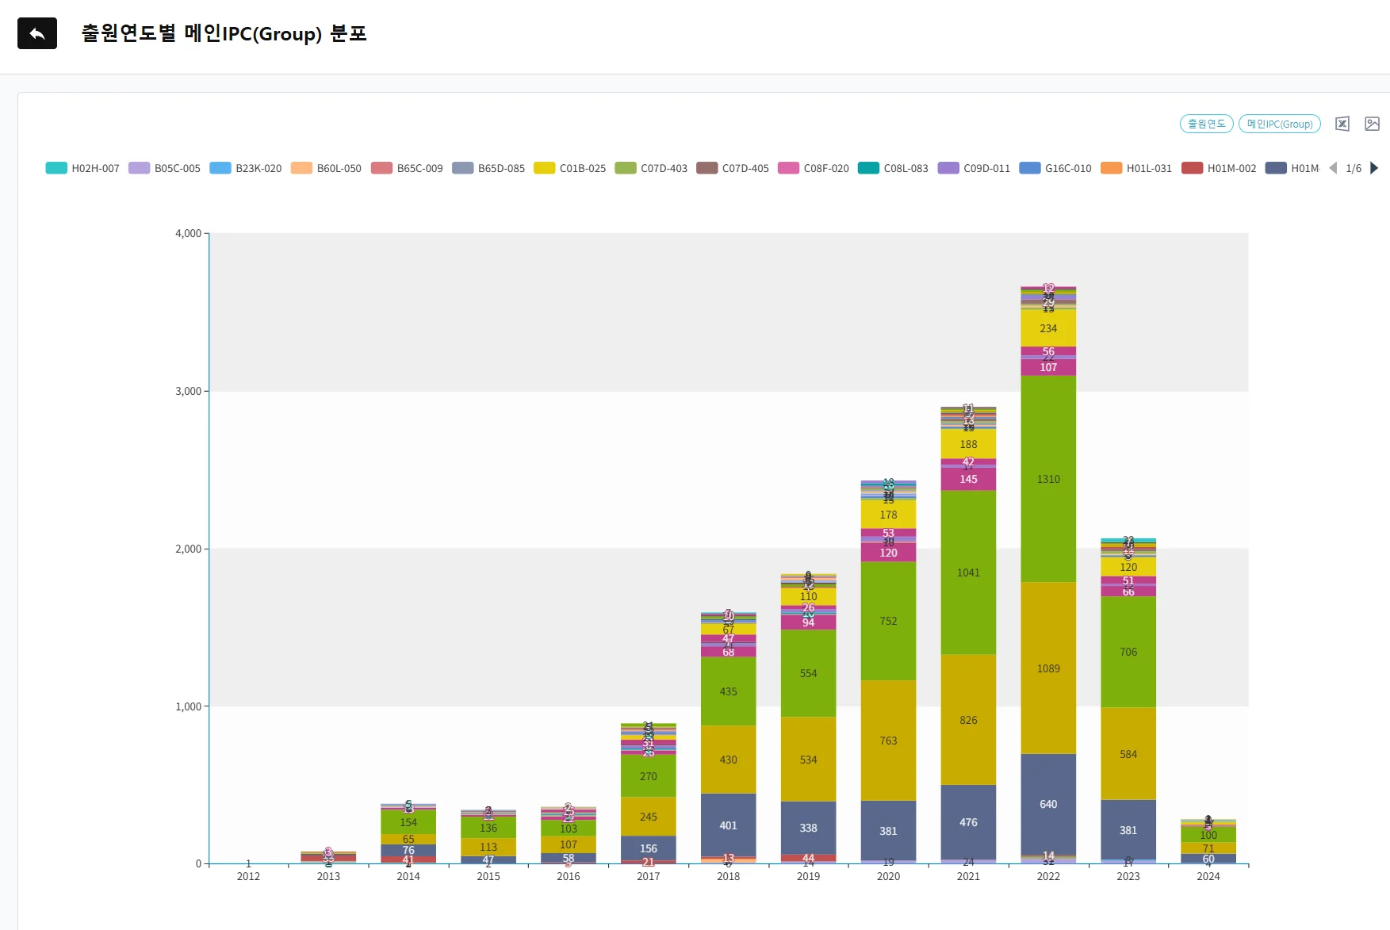Click the 1041 segment in 2021 bar
1390x930 pixels.
point(968,572)
